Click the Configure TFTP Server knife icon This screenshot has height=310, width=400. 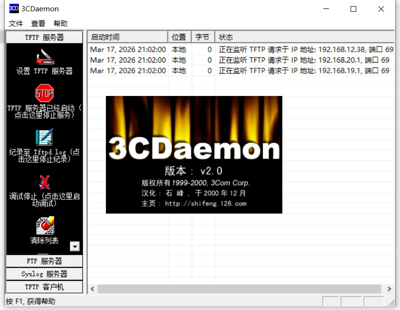[x=45, y=56]
